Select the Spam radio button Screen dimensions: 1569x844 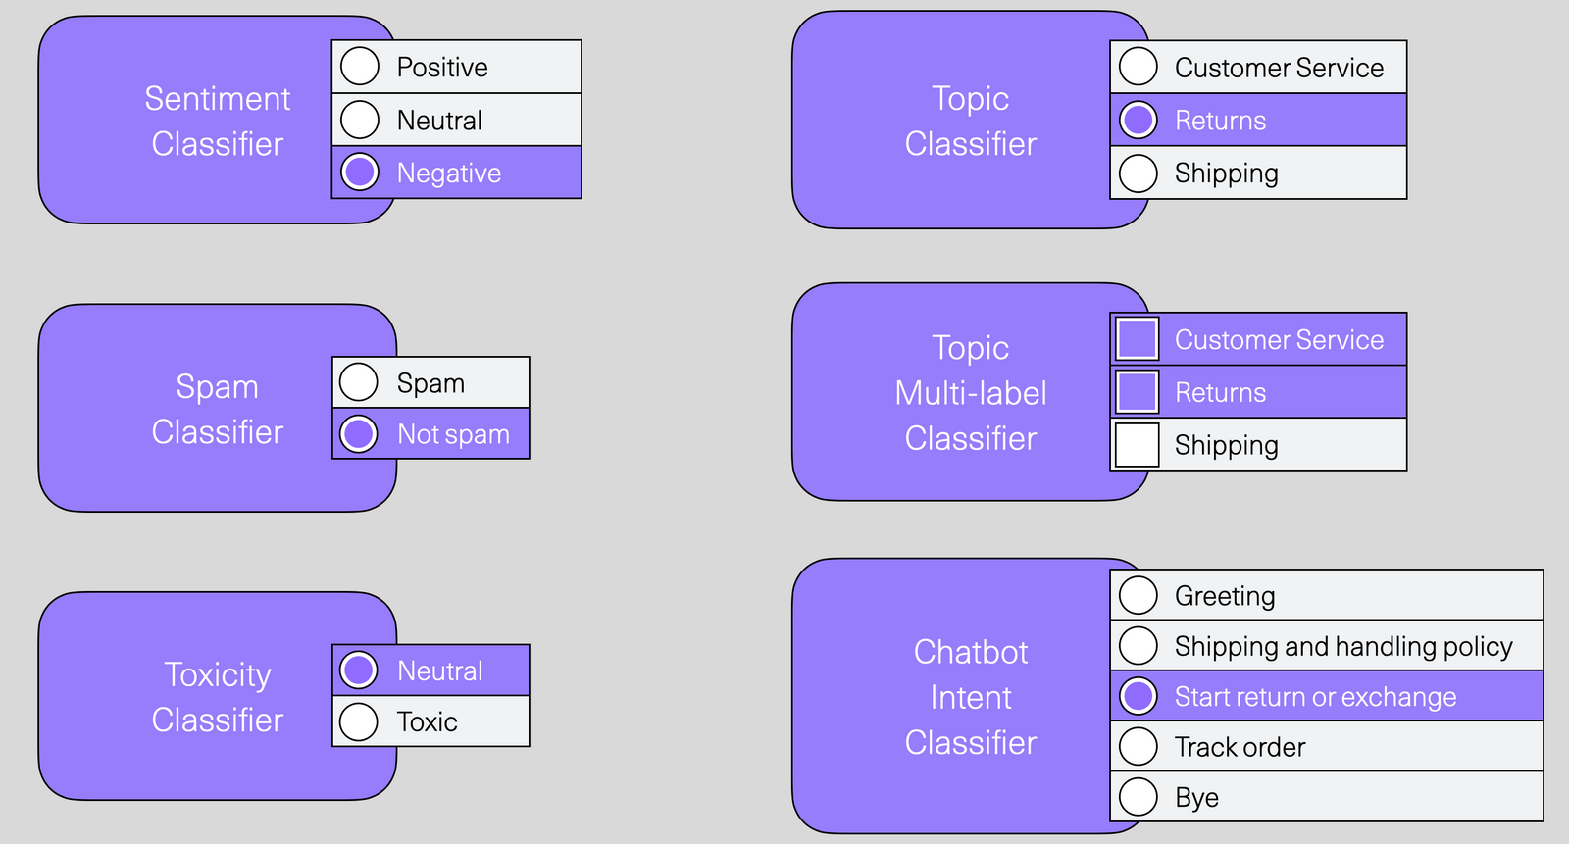[359, 382]
